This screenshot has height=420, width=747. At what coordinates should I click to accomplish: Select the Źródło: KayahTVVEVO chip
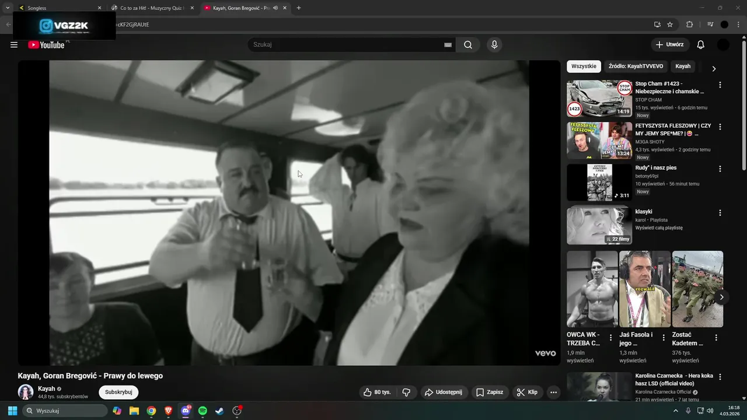click(x=636, y=66)
